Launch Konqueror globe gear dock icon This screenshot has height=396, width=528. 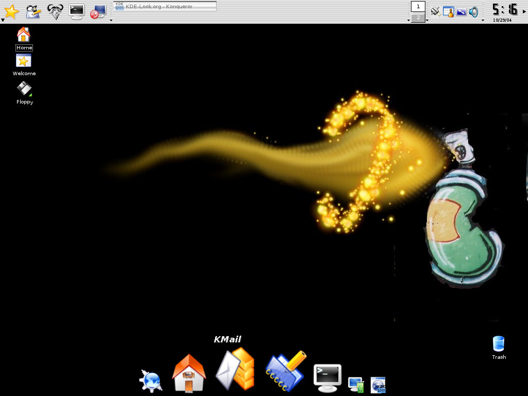click(x=151, y=381)
